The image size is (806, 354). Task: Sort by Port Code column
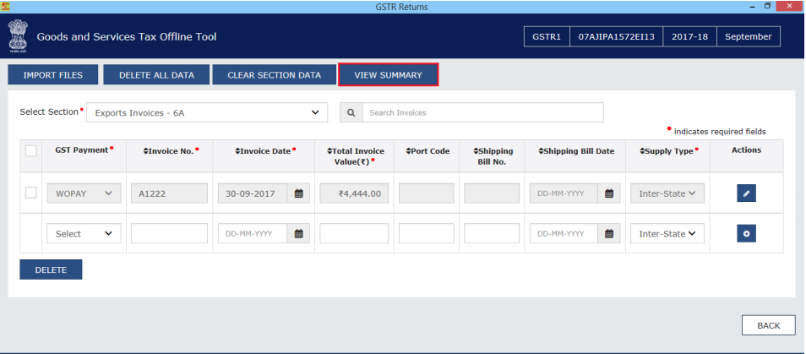(x=428, y=151)
